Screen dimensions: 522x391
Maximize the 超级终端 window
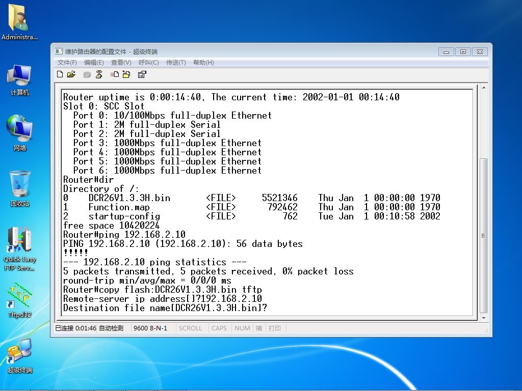coord(463,52)
